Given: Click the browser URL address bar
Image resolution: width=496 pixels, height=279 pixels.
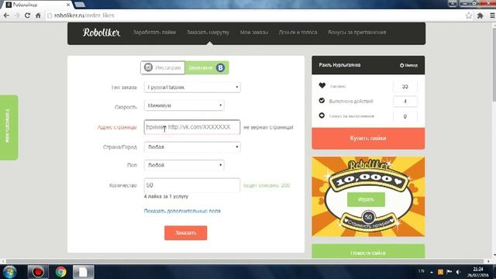Looking at the screenshot, I should pos(255,15).
